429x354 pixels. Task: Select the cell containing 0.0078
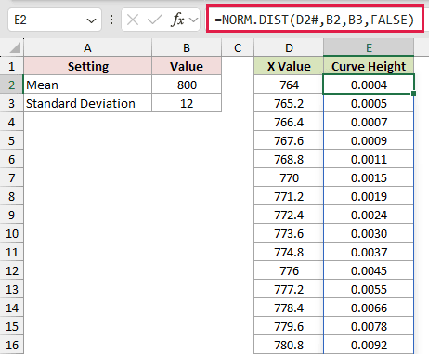(x=369, y=326)
